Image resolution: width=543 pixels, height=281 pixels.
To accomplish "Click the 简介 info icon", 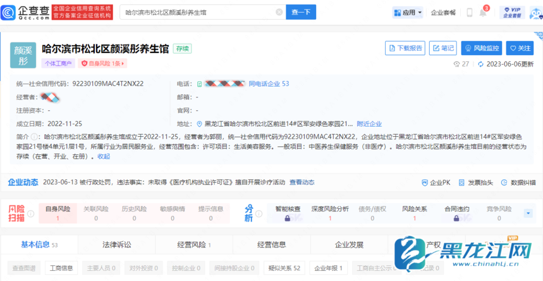I will [39, 136].
